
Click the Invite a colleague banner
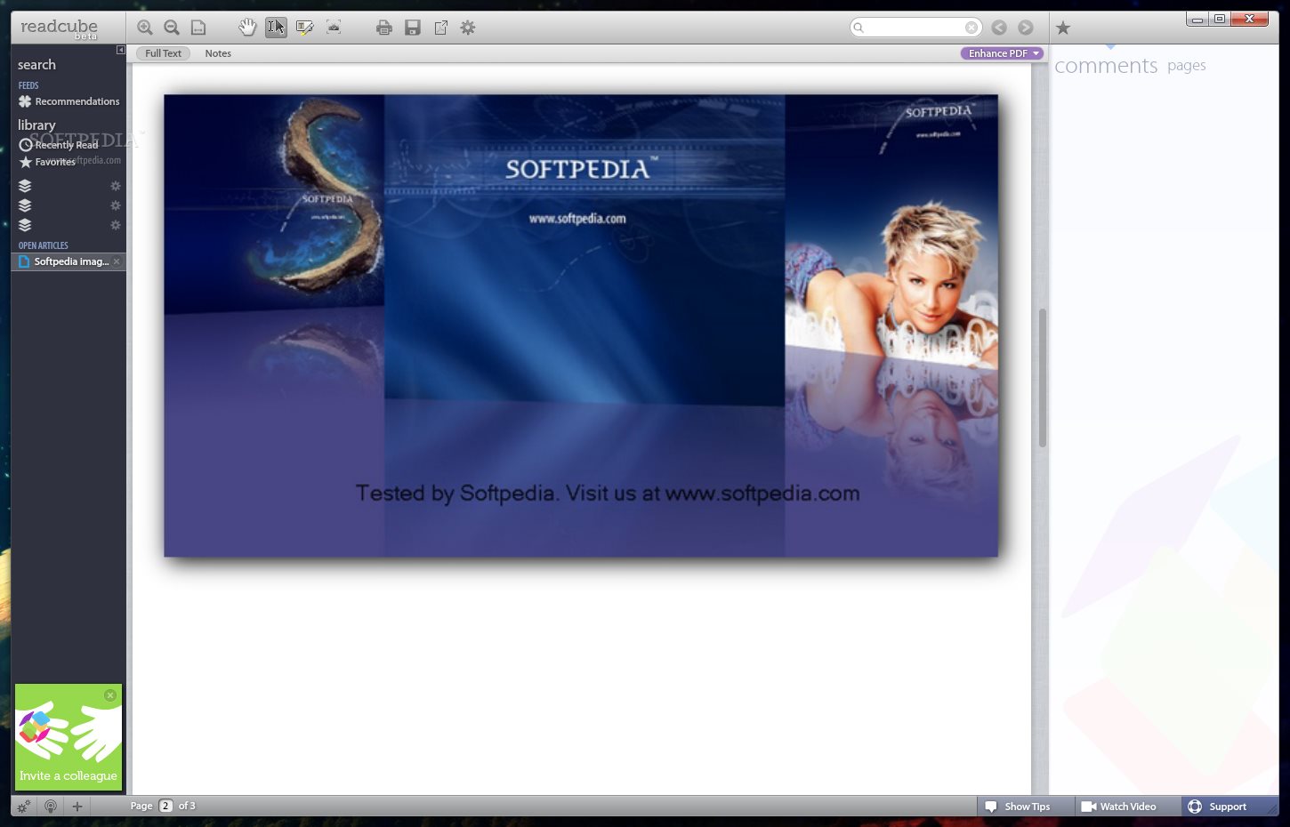tap(69, 737)
